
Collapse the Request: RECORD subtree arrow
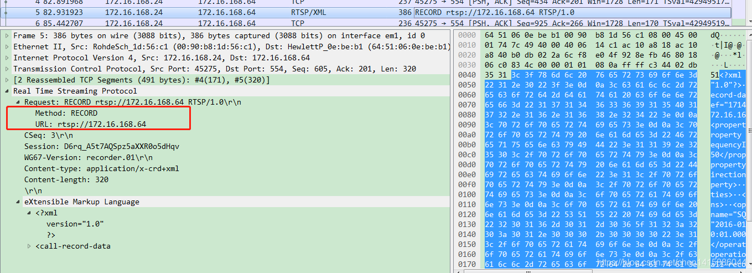pos(18,102)
